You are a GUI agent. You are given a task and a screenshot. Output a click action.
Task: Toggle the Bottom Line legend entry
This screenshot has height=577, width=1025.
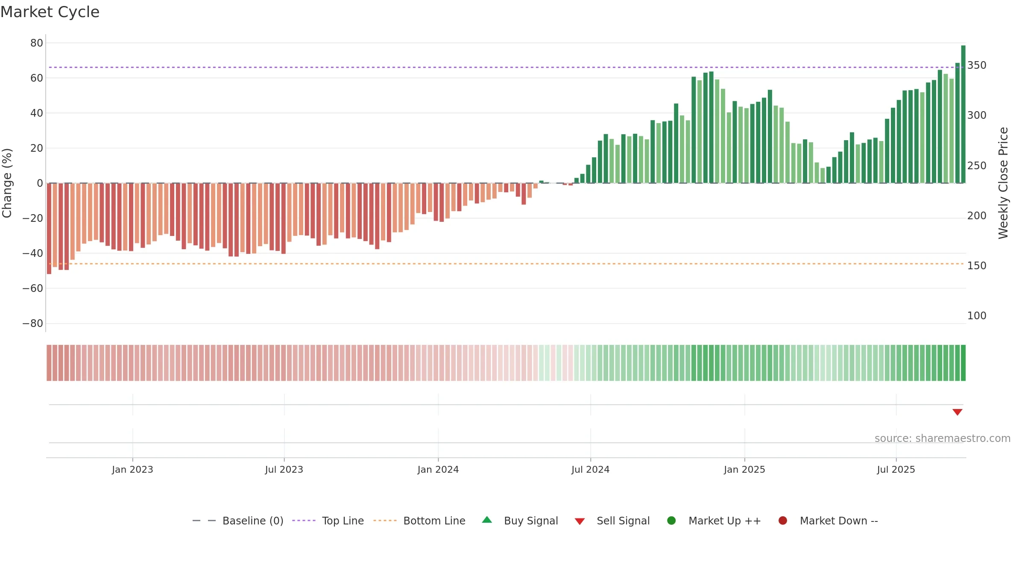[419, 521]
